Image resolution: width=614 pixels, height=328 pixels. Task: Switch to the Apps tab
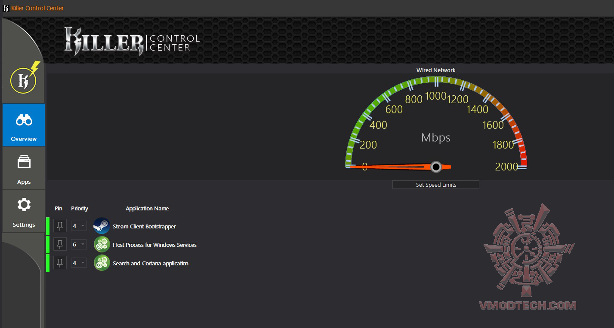tap(24, 168)
